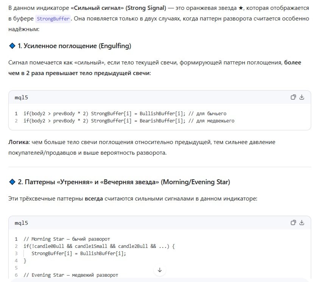Click the 'mql5' label of second code block

[21, 223]
